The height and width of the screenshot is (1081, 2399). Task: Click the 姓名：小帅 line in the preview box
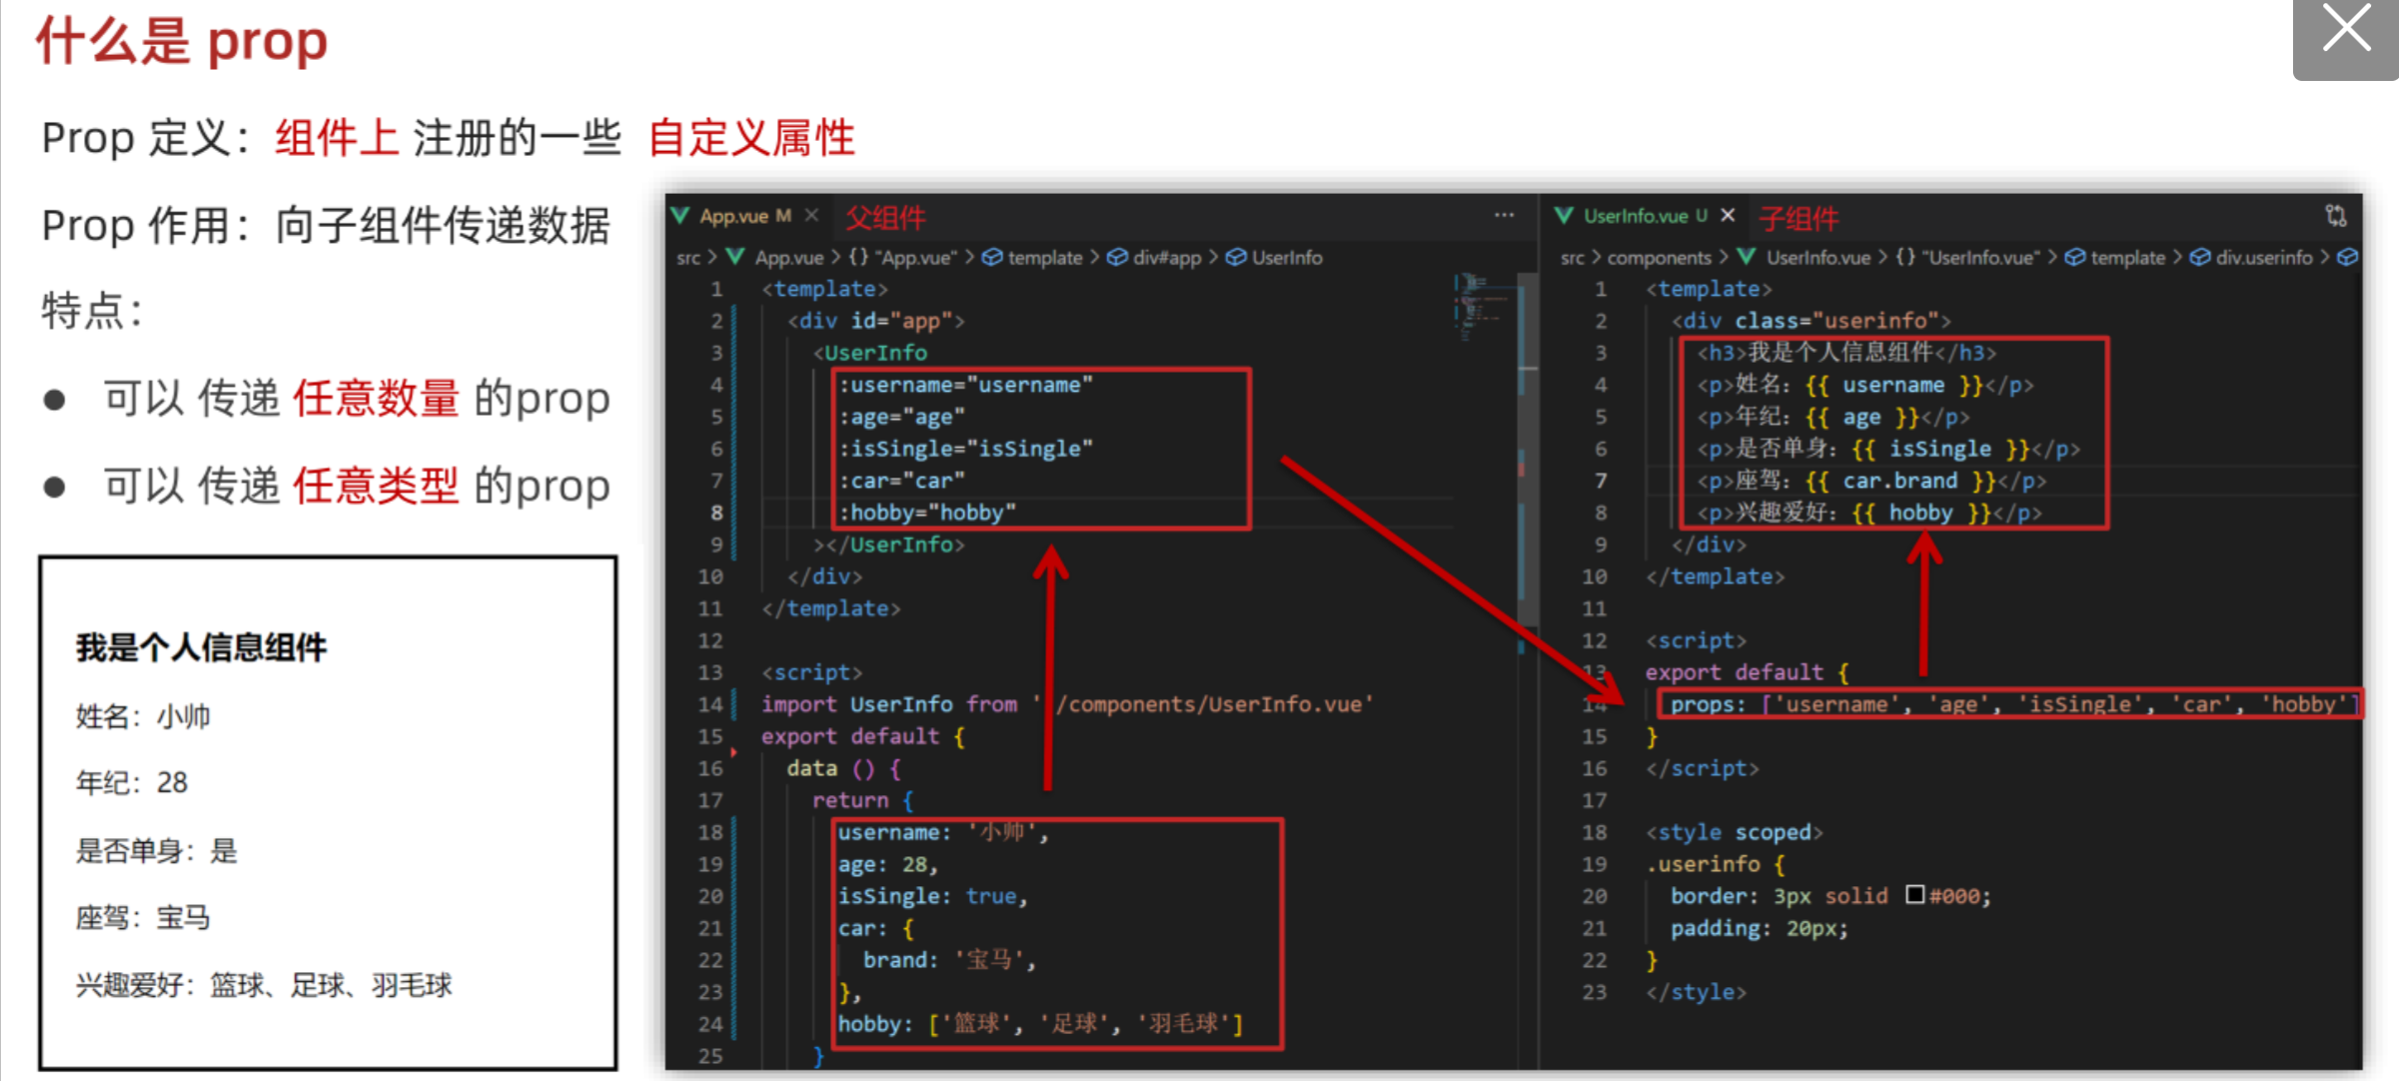click(143, 716)
